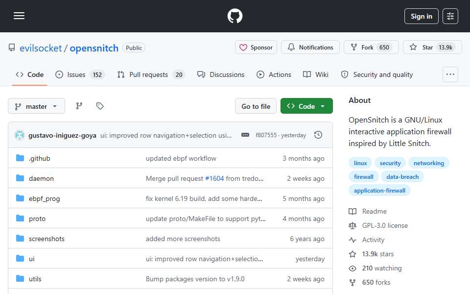The width and height of the screenshot is (470, 294).
Task: Click the Go to file button
Action: click(256, 106)
